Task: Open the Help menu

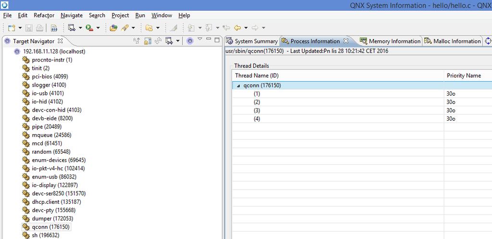Action: (x=184, y=15)
